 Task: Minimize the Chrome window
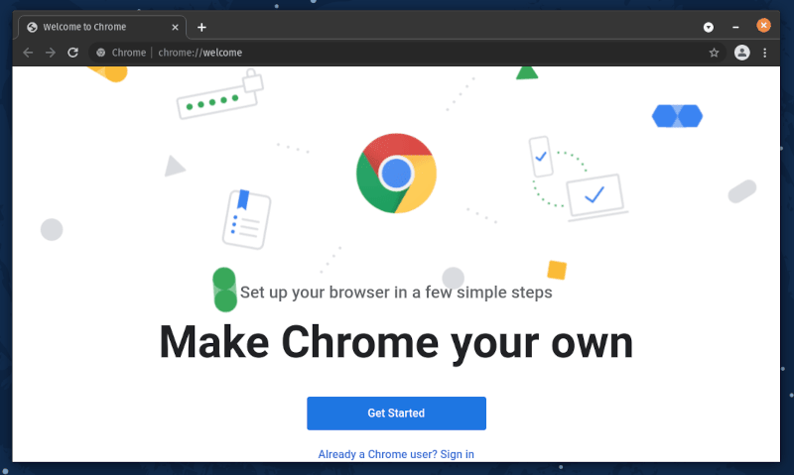point(736,27)
